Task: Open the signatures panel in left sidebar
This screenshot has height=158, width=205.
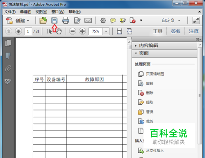Action: pyautogui.click(x=8, y=81)
